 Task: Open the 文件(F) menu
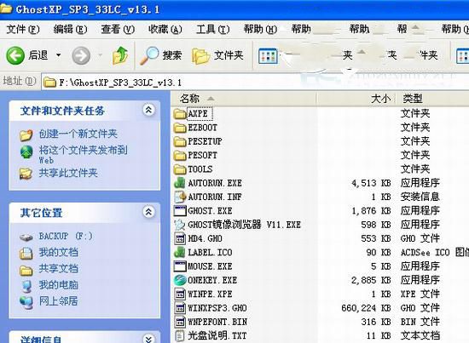coord(23,29)
